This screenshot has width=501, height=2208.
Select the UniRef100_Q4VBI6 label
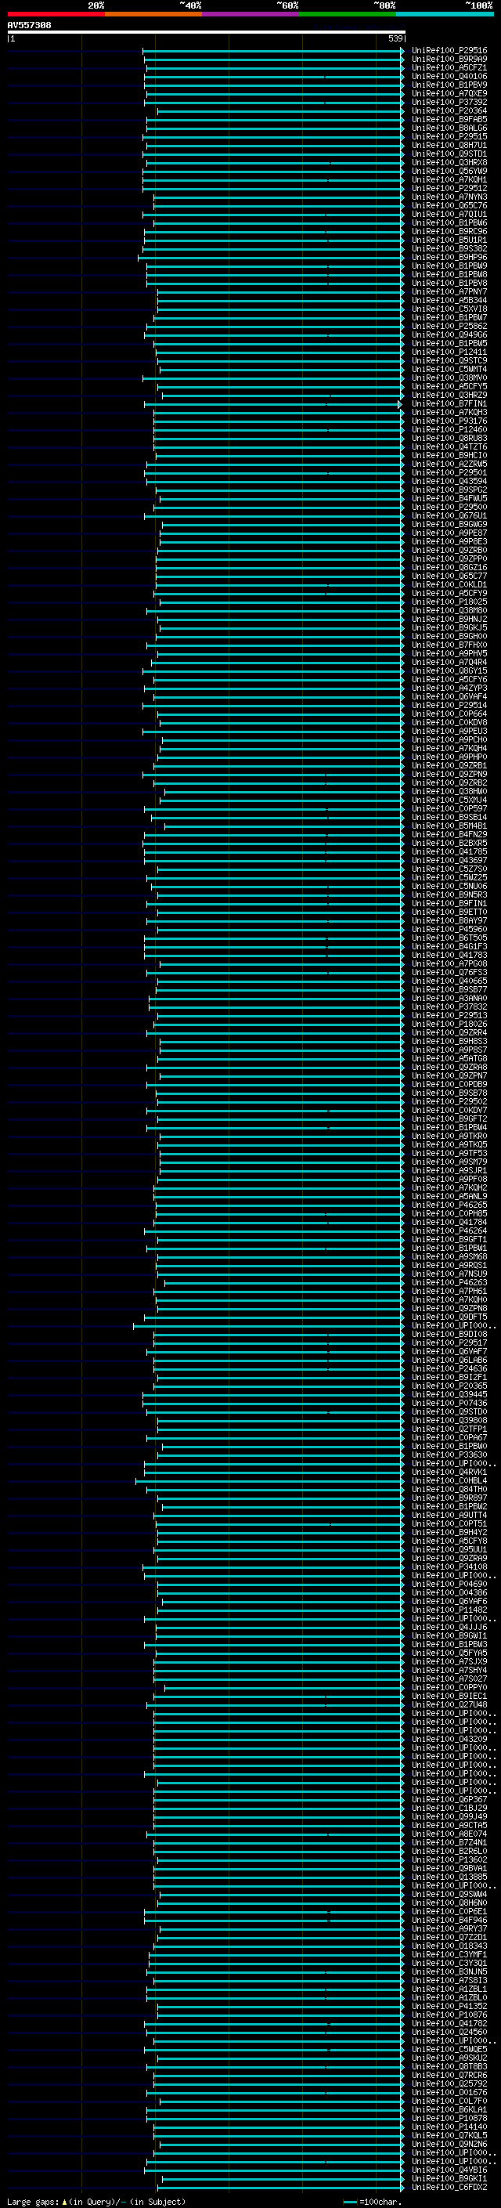pos(449,2170)
